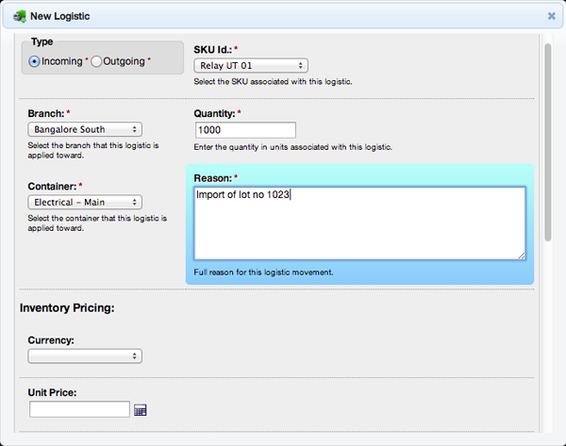Screen dimensions: 566x446
Task: Expand the empty Currency dropdown
Action: coord(85,355)
